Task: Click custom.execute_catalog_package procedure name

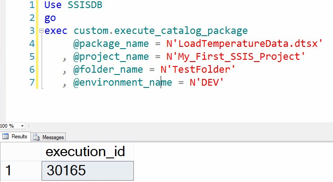Action: (160, 31)
